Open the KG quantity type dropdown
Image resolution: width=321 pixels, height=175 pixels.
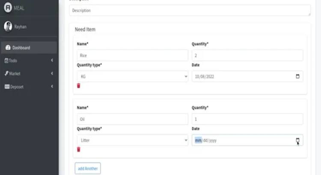[132, 76]
